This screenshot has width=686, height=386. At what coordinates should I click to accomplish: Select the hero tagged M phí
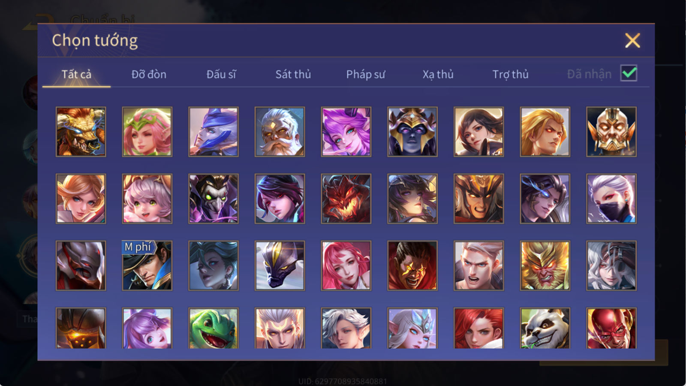tap(147, 265)
